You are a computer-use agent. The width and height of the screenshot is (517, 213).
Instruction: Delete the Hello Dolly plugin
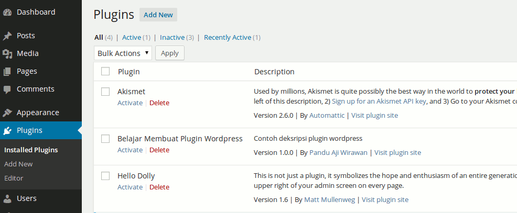(x=159, y=187)
